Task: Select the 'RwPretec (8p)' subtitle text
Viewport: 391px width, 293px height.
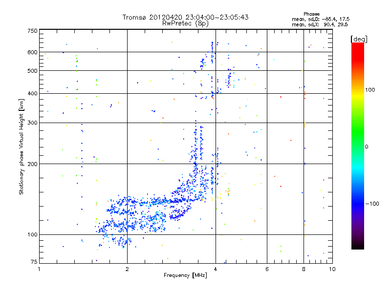Action: pyautogui.click(x=185, y=23)
